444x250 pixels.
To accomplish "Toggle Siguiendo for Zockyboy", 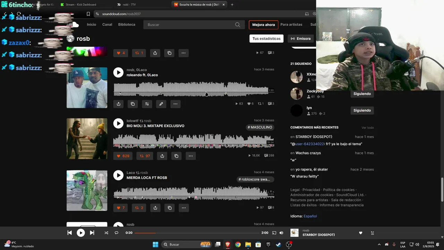I will [362, 94].
